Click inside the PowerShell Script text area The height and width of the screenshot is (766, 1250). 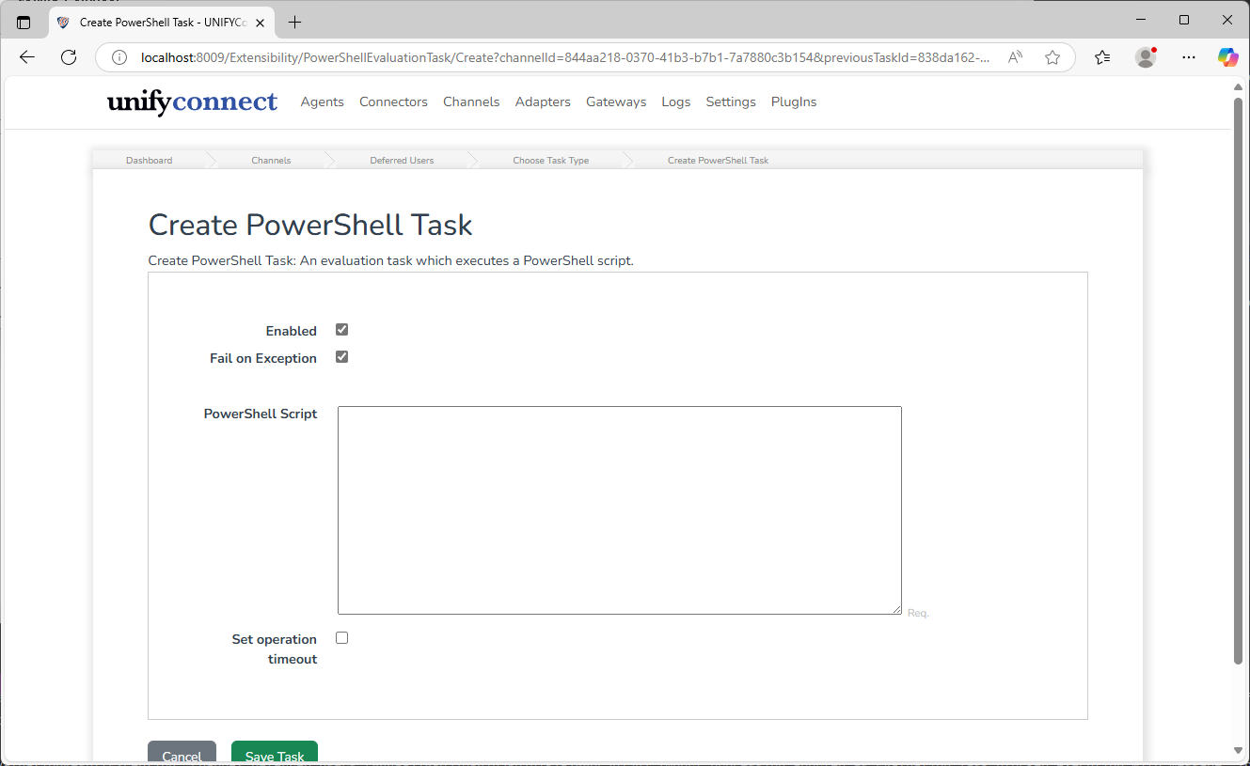pos(620,510)
